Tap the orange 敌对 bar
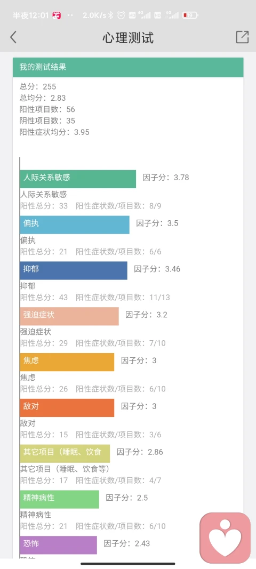This screenshot has width=256, height=569. pos(67,407)
